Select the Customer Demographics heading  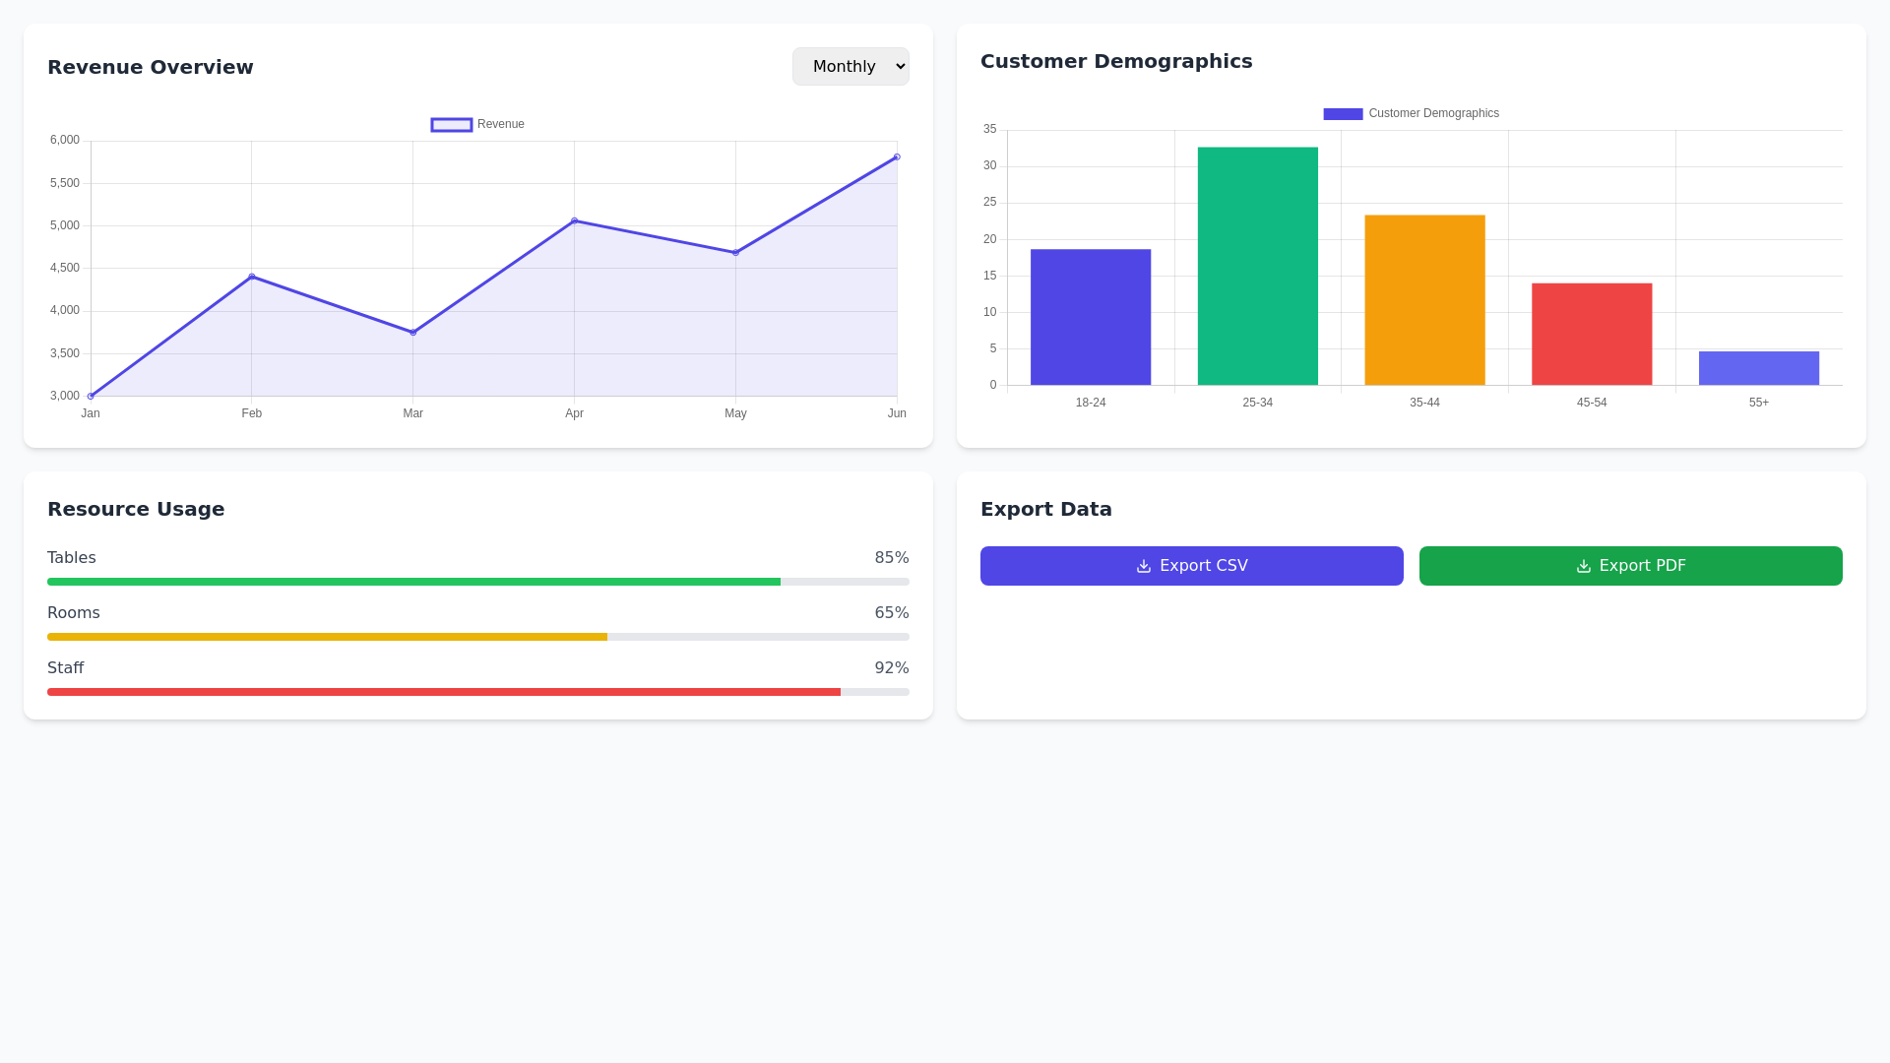(x=1116, y=61)
